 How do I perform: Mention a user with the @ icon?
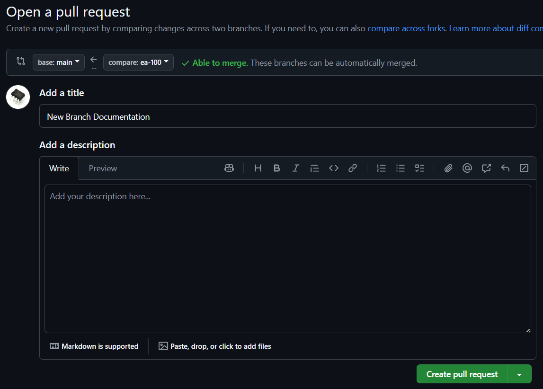tap(467, 168)
